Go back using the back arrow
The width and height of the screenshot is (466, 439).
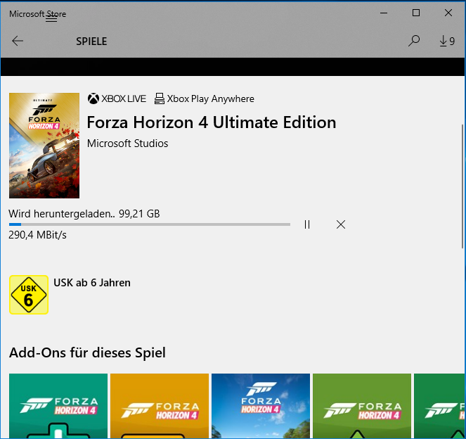click(x=18, y=41)
